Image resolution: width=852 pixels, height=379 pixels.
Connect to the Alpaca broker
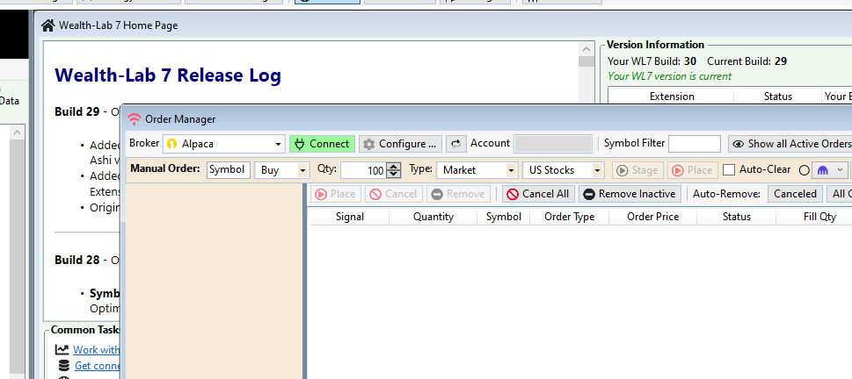tap(322, 144)
